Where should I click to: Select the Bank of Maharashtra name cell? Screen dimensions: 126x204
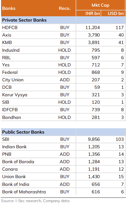(x=24, y=192)
